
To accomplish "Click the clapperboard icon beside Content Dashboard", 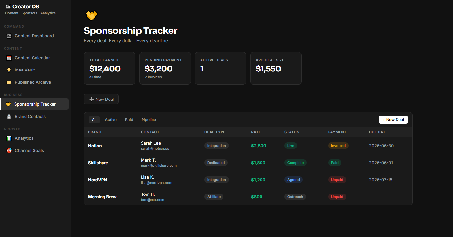I will pos(9,36).
